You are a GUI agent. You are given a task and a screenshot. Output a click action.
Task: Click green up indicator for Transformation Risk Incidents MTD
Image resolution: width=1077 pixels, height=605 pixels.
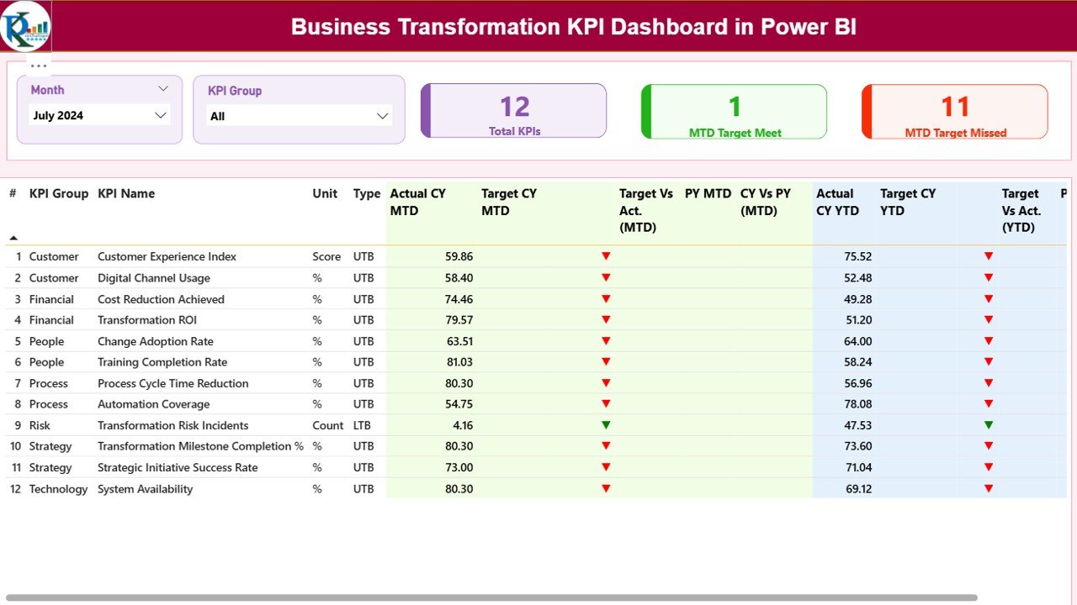(607, 425)
